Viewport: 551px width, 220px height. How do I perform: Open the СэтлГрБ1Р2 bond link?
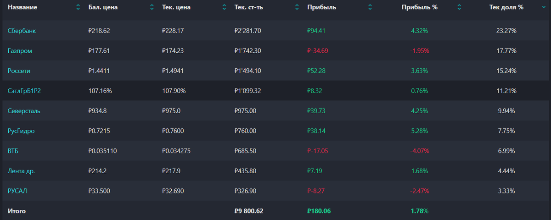coord(24,91)
